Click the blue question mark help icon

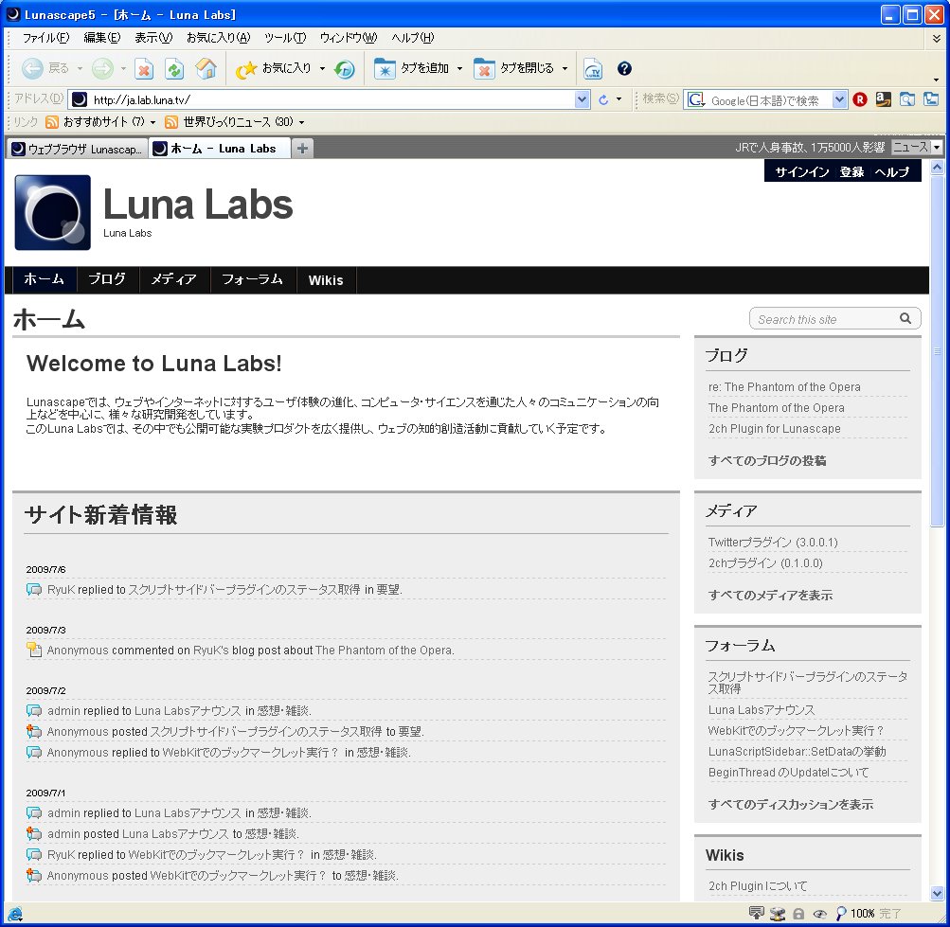[x=624, y=68]
